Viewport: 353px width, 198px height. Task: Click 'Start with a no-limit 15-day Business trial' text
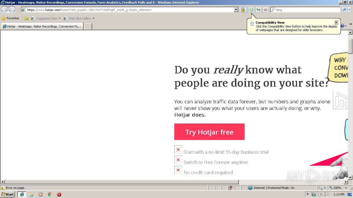point(226,152)
